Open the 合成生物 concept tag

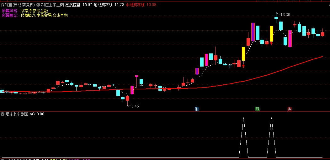point(60,15)
